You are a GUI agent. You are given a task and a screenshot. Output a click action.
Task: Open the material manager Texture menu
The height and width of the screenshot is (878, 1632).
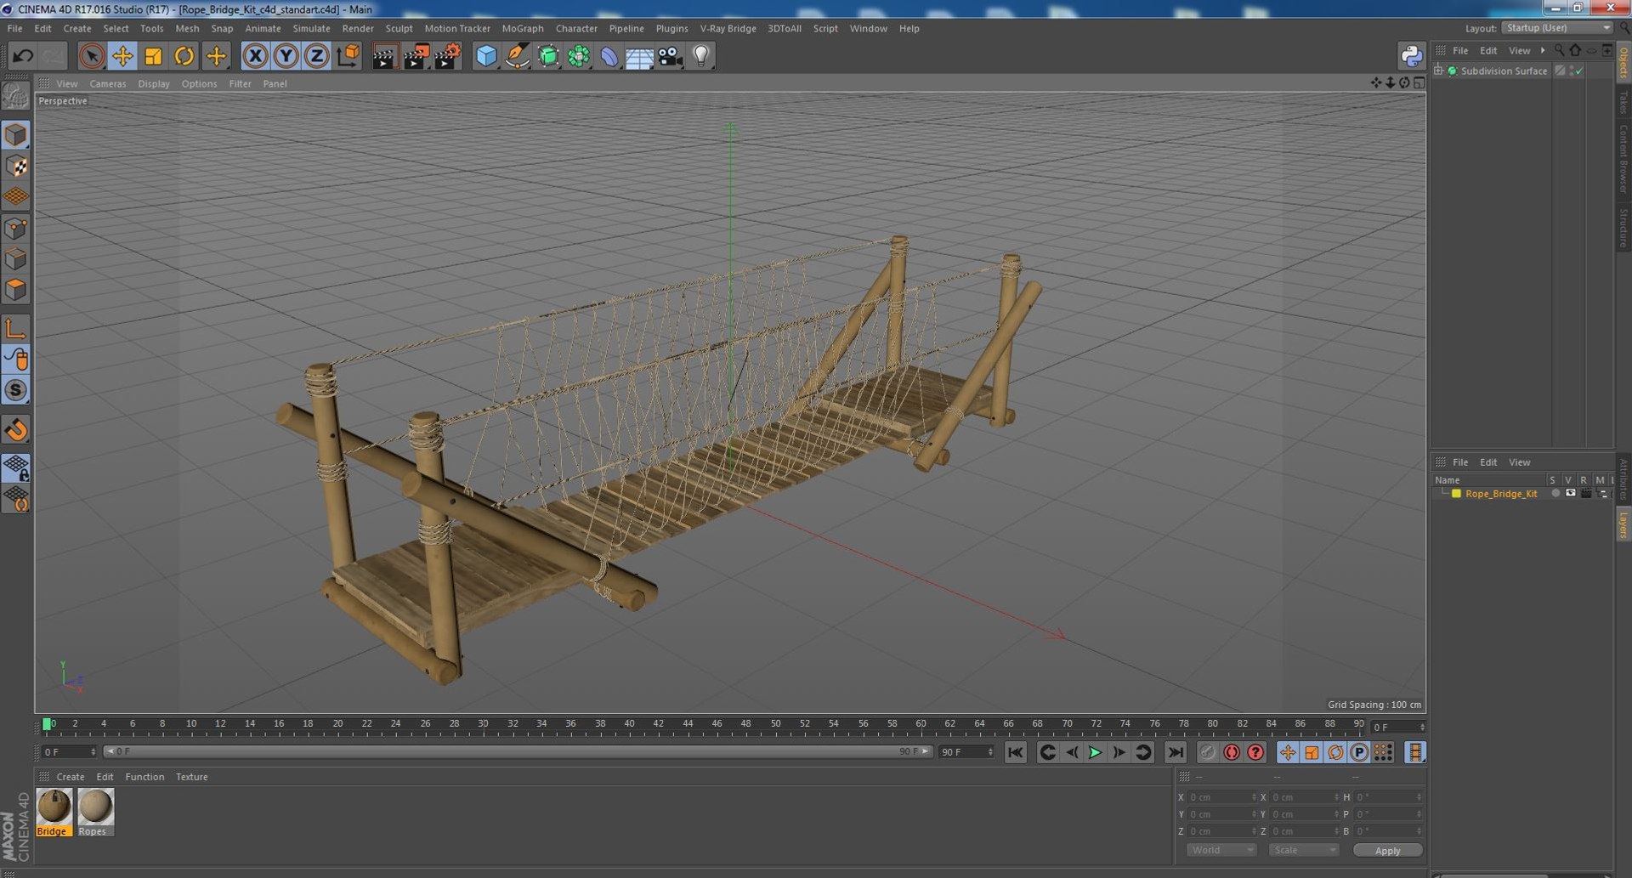point(191,777)
